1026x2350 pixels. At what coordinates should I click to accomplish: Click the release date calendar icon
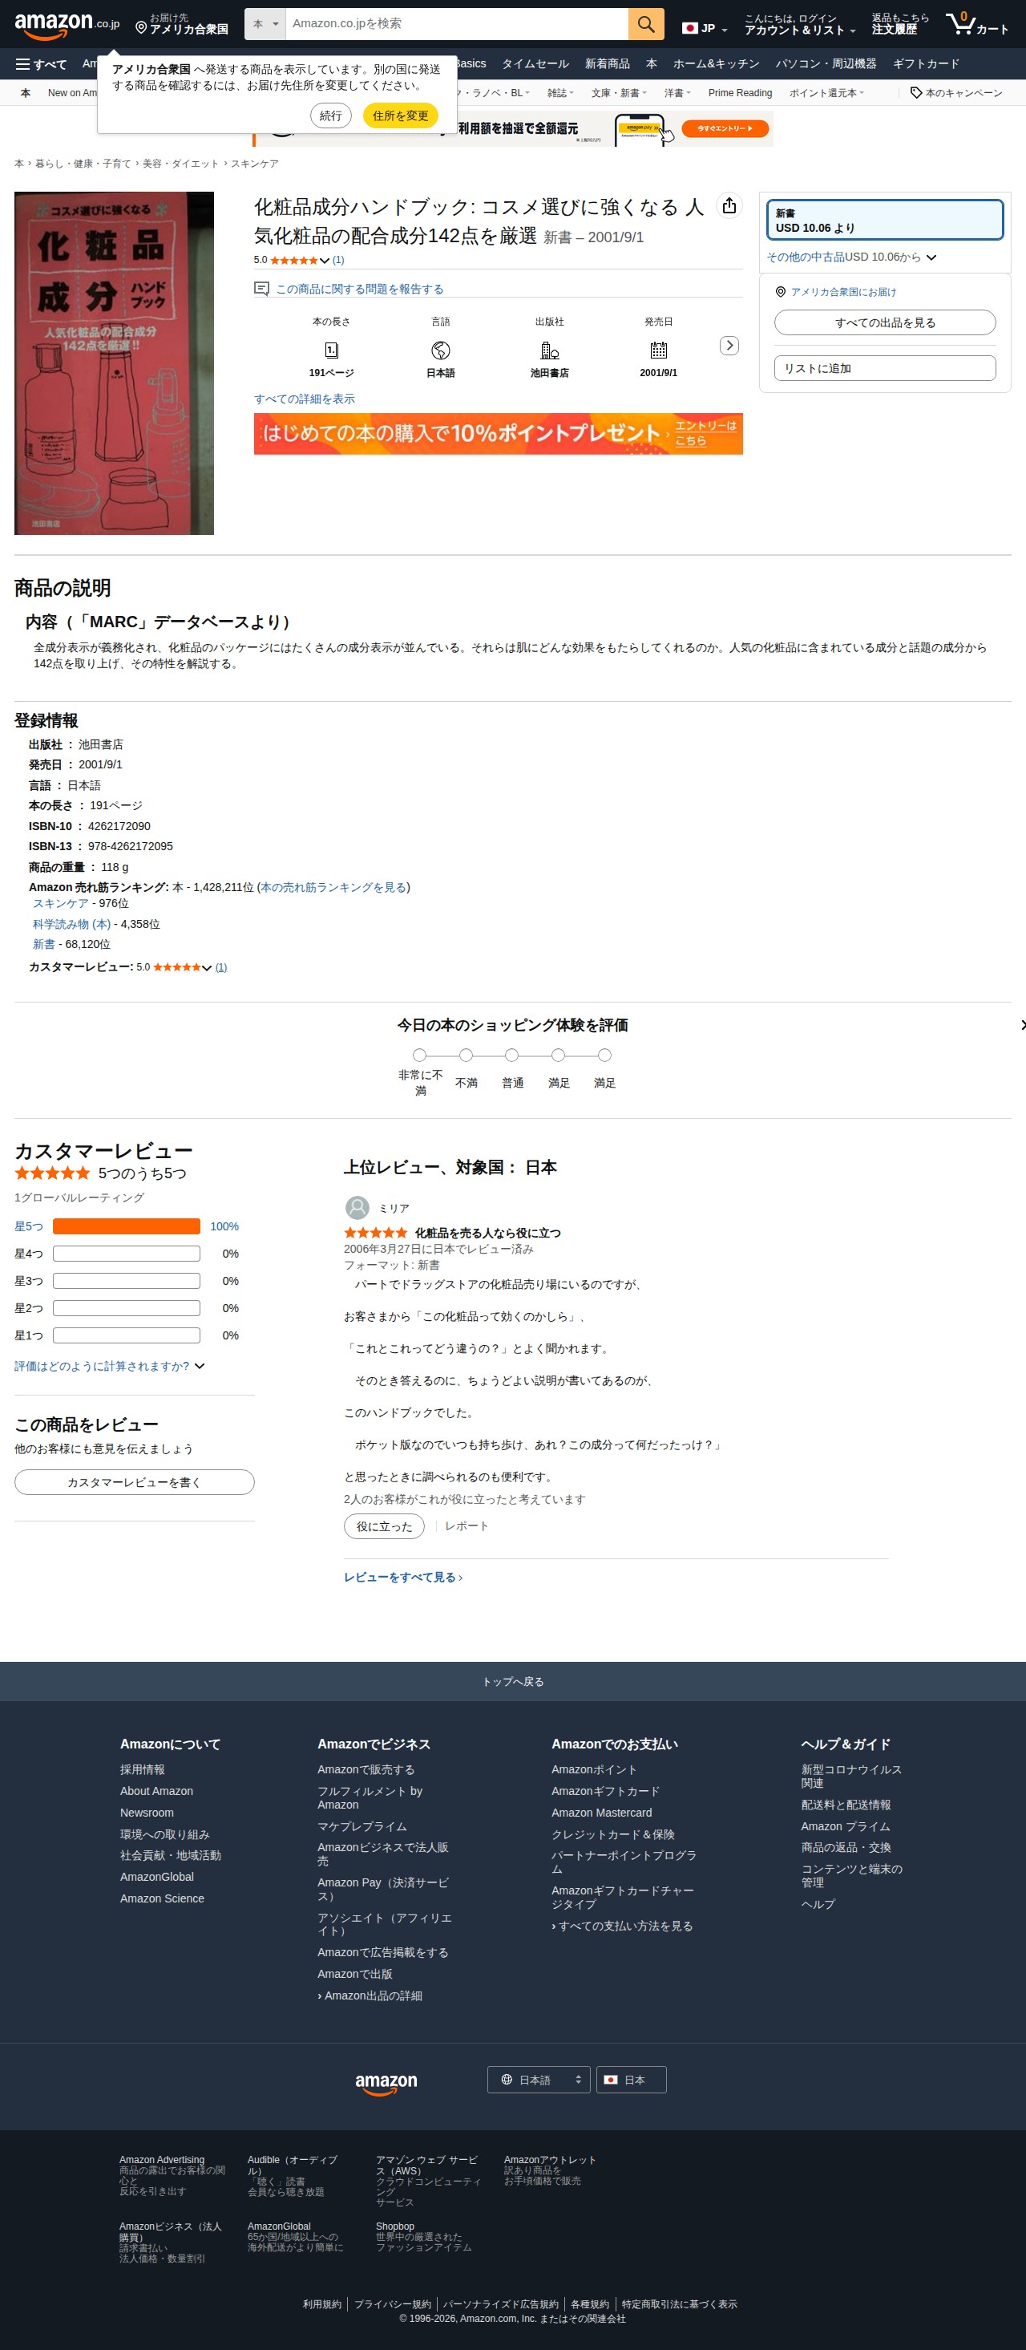click(x=658, y=350)
